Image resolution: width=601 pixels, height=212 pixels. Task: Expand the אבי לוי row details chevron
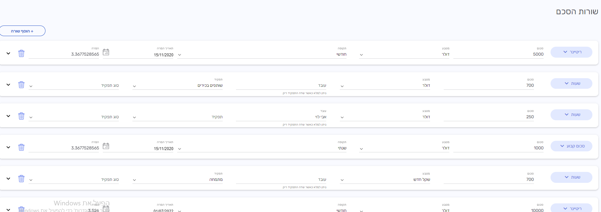coord(8,116)
